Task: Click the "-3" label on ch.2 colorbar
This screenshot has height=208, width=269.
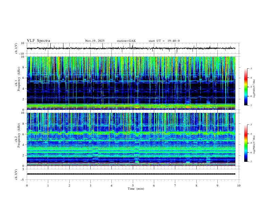Action: [251, 125]
